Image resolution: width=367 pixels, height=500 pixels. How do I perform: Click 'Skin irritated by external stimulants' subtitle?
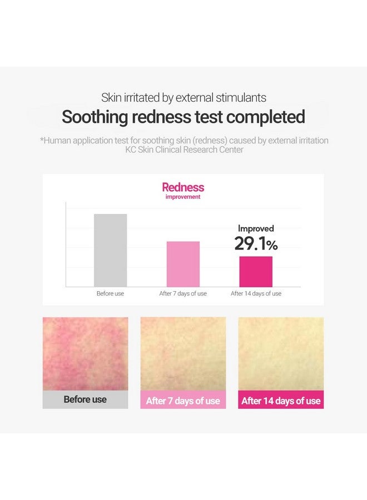[183, 98]
